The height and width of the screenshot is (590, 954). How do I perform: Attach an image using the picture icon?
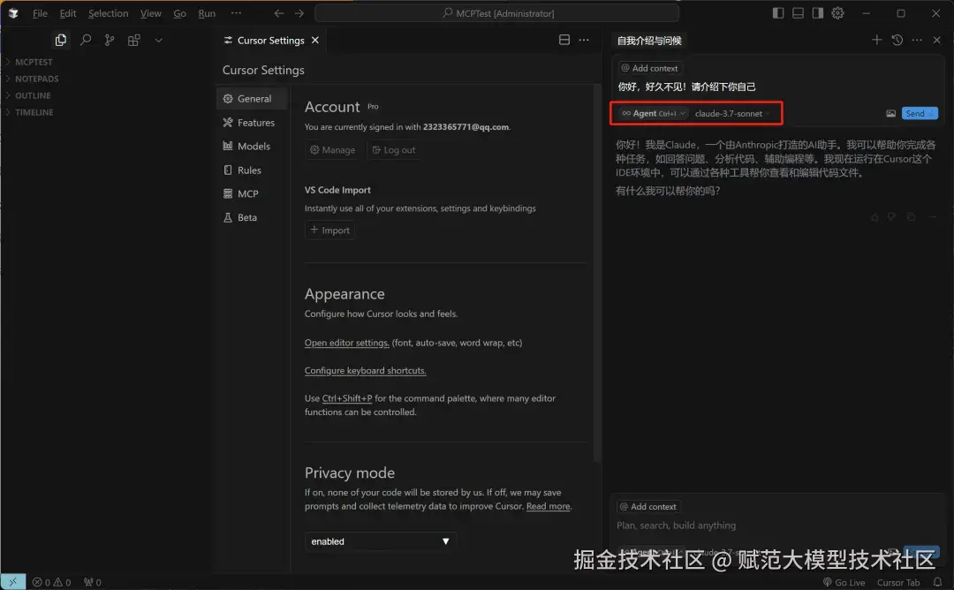(x=890, y=113)
